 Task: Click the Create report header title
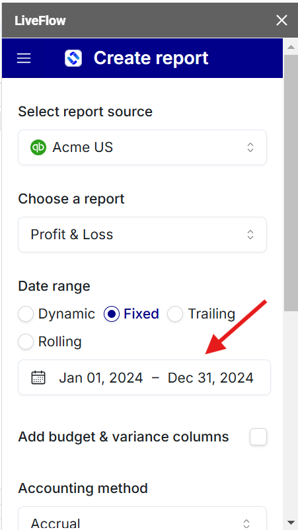(151, 58)
